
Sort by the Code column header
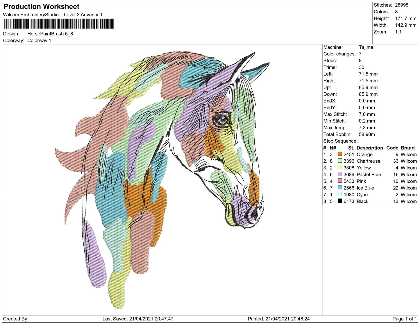tap(392, 148)
